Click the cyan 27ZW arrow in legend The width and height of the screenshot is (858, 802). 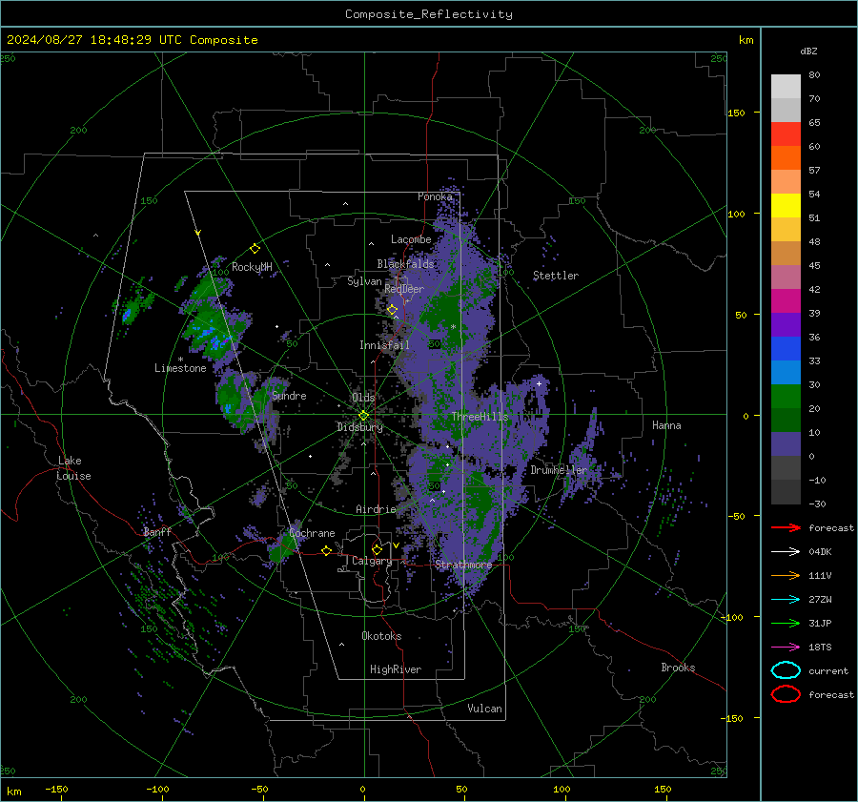pos(786,600)
